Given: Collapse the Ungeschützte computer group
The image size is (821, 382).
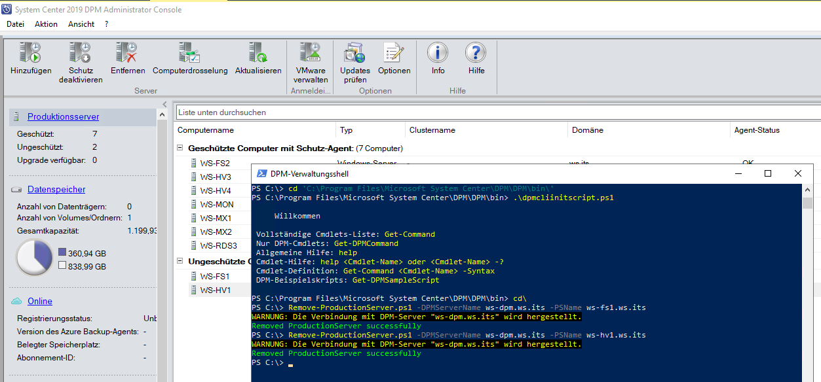Looking at the screenshot, I should pyautogui.click(x=181, y=262).
